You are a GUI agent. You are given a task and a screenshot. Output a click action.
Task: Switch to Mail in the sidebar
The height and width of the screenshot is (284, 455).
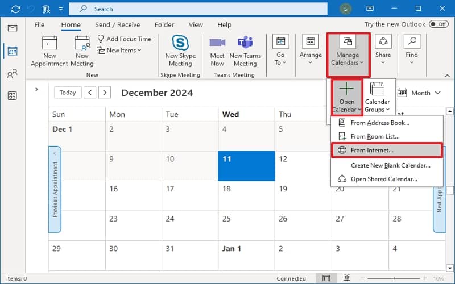12,28
